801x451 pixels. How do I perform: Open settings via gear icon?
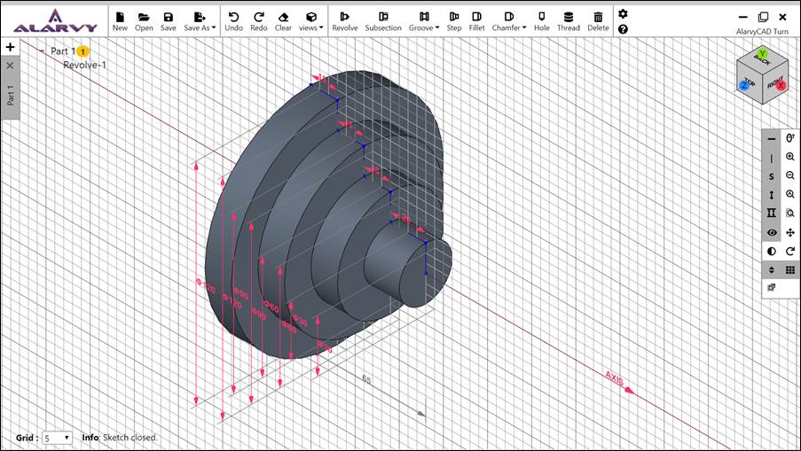point(623,14)
